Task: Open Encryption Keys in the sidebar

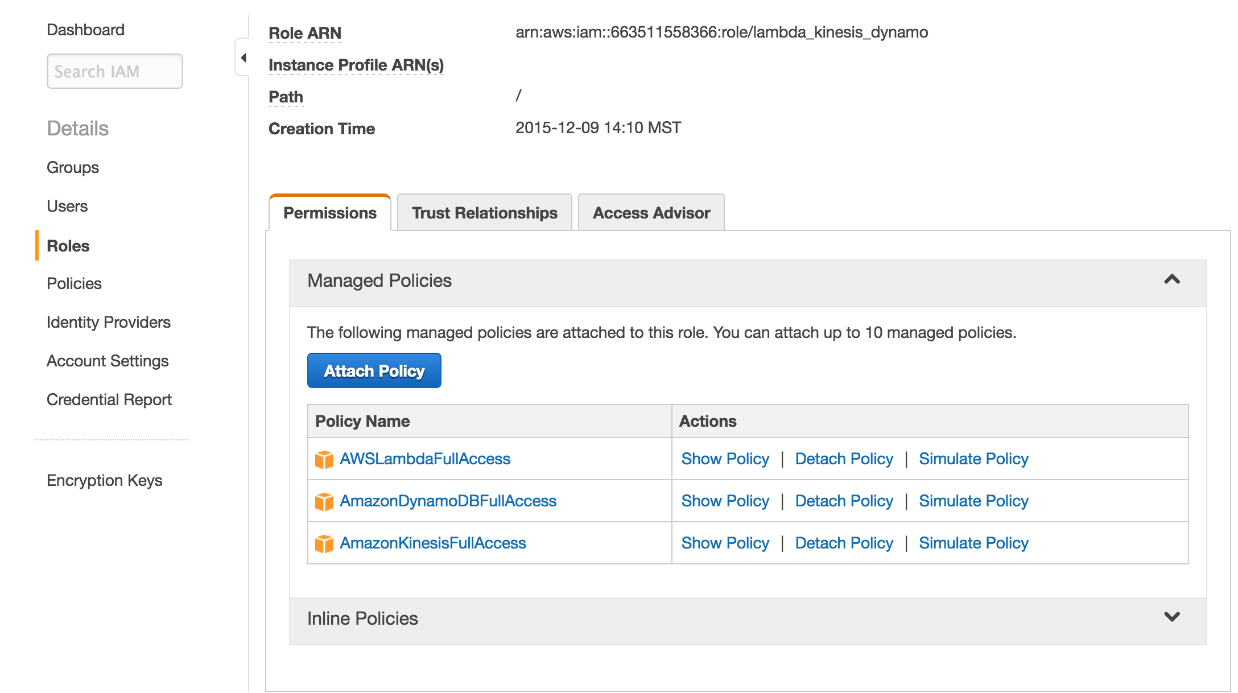Action: [105, 480]
